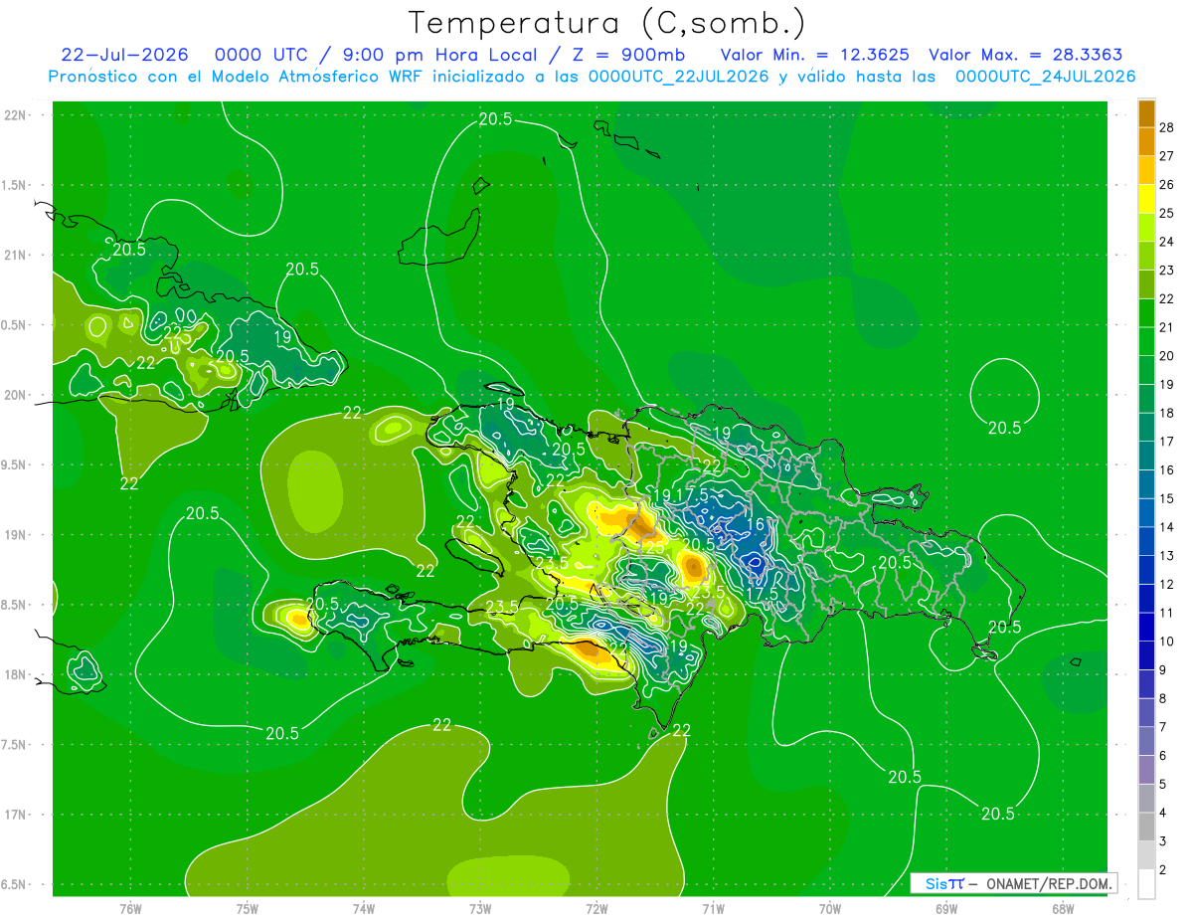Image resolution: width=1193 pixels, height=922 pixels.
Task: Click the 12 label on the color scale
Action: click(x=1167, y=585)
